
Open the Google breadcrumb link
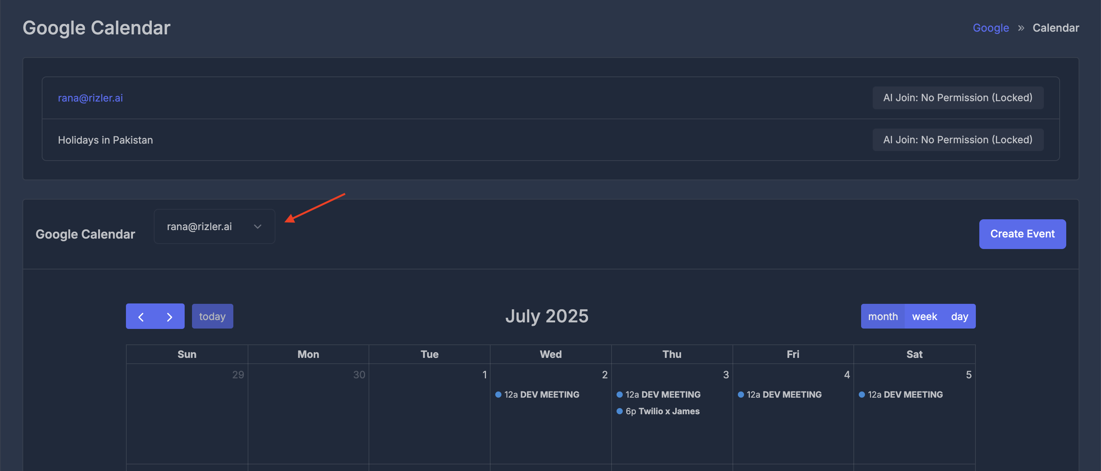pos(990,28)
